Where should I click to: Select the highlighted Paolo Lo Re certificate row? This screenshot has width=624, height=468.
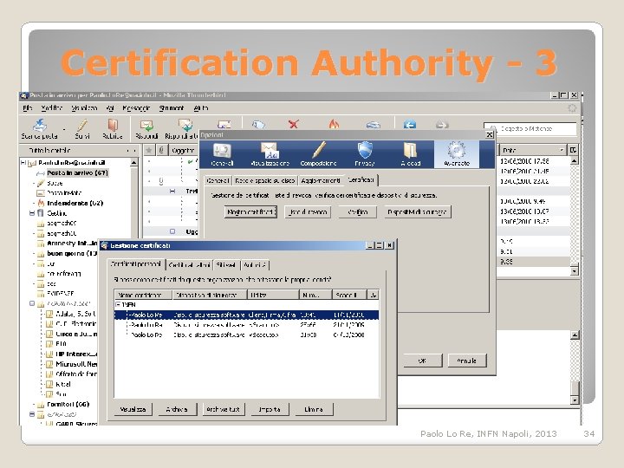coord(247,315)
